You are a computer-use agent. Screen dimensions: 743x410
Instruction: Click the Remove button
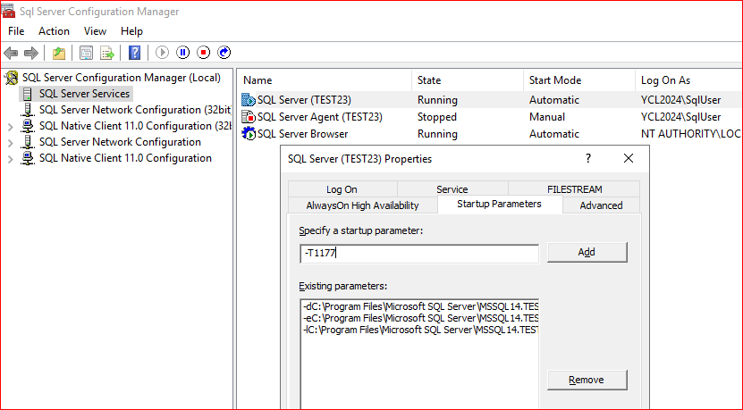coord(587,380)
